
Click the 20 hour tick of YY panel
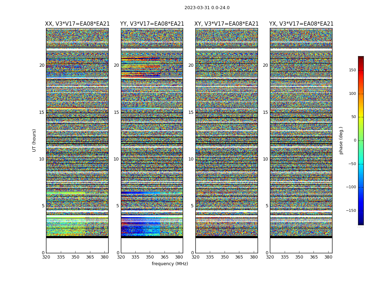point(116,65)
